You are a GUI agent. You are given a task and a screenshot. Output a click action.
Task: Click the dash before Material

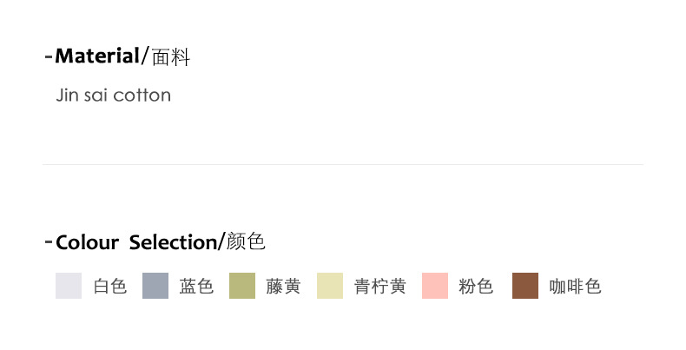(x=48, y=58)
